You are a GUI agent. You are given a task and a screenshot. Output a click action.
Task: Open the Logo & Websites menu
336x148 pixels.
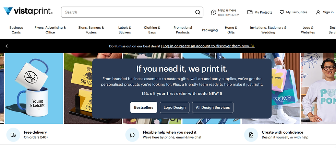tap(308, 30)
